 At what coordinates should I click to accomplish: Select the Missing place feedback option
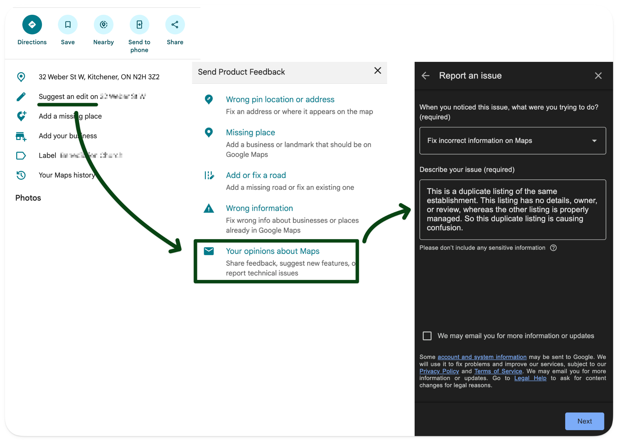[250, 132]
